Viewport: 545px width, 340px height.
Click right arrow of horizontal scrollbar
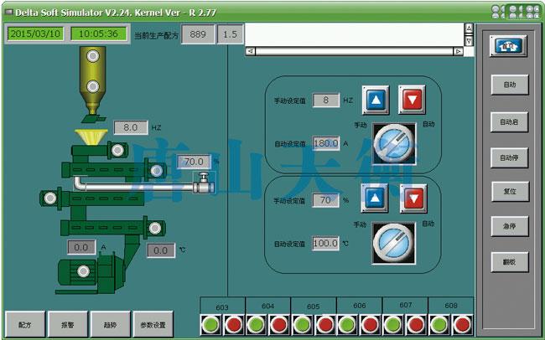(x=458, y=51)
